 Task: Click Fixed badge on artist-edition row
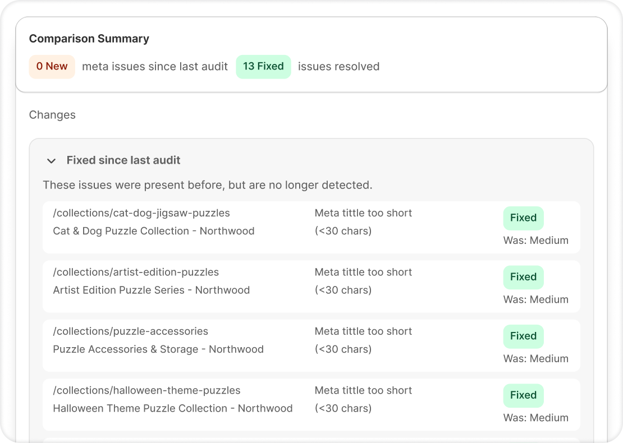tap(523, 277)
